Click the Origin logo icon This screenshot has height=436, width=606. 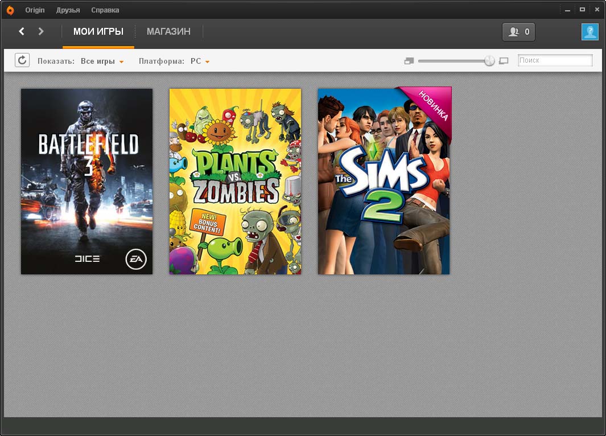click(10, 10)
